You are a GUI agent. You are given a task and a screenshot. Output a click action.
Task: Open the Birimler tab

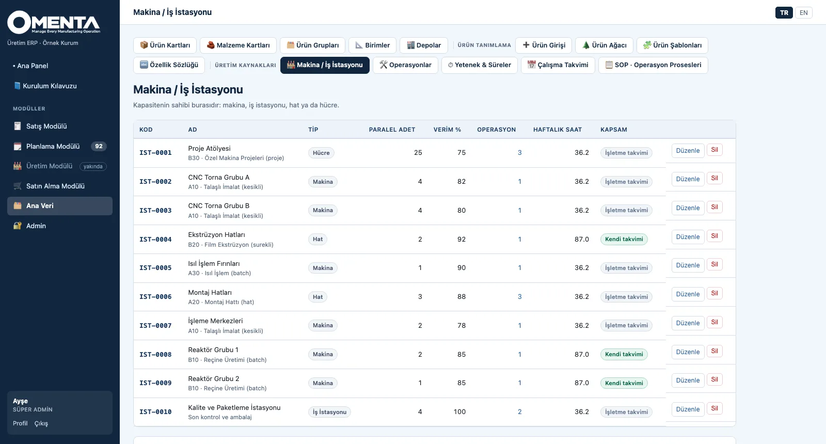372,45
